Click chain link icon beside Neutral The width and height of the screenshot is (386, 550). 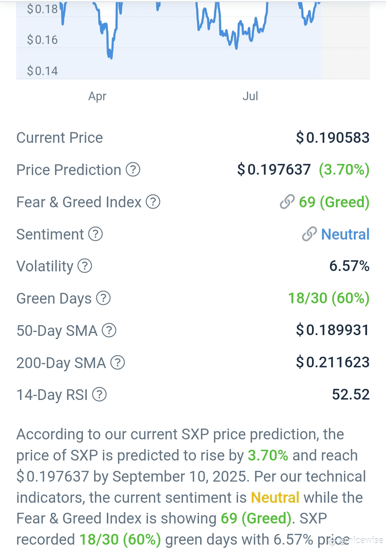tap(310, 234)
